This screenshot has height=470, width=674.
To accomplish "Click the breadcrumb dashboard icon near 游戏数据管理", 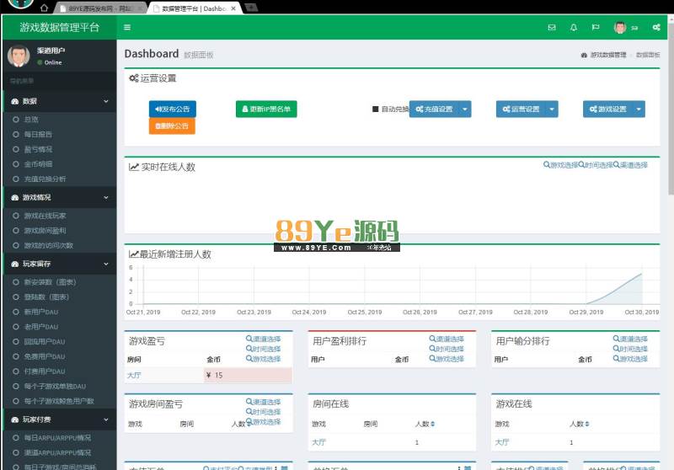I will point(584,55).
